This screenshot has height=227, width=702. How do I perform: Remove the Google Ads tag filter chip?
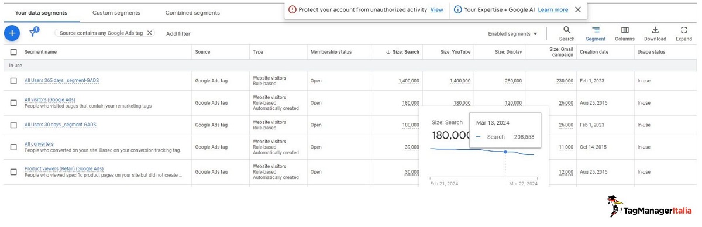coord(149,33)
